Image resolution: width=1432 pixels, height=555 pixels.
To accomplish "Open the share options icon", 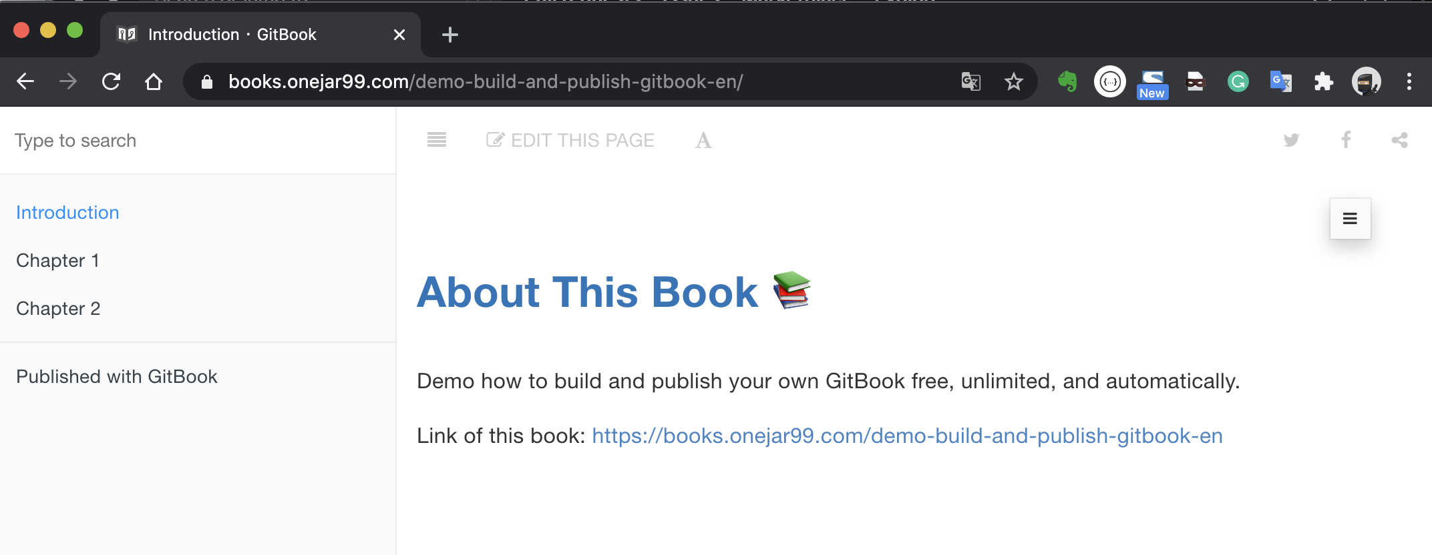I will click(1399, 140).
